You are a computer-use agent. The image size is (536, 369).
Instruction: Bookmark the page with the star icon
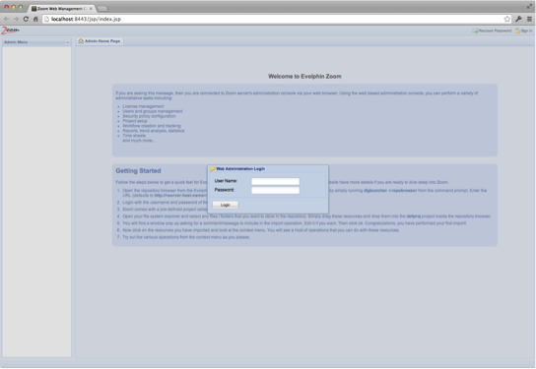tap(507, 19)
